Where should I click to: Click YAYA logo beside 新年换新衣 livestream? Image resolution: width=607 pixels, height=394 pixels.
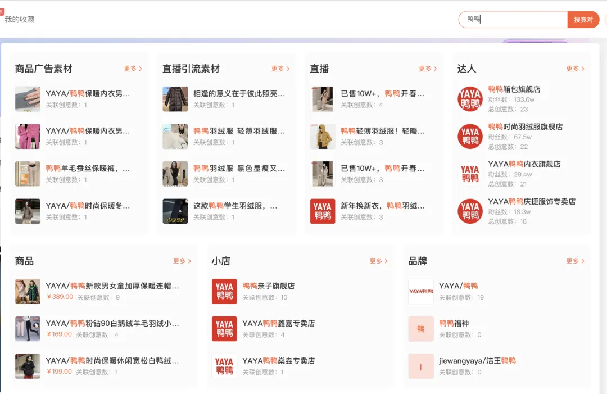pyautogui.click(x=323, y=211)
